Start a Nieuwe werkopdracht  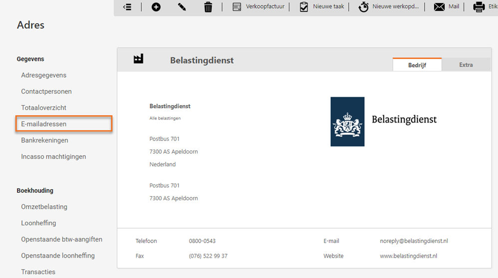[389, 6]
